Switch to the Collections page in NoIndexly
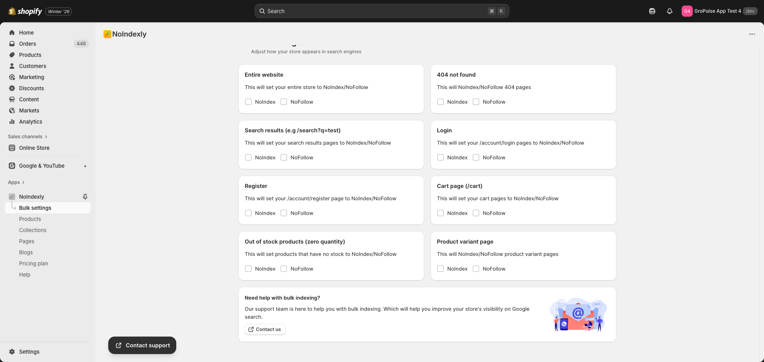 (x=33, y=230)
